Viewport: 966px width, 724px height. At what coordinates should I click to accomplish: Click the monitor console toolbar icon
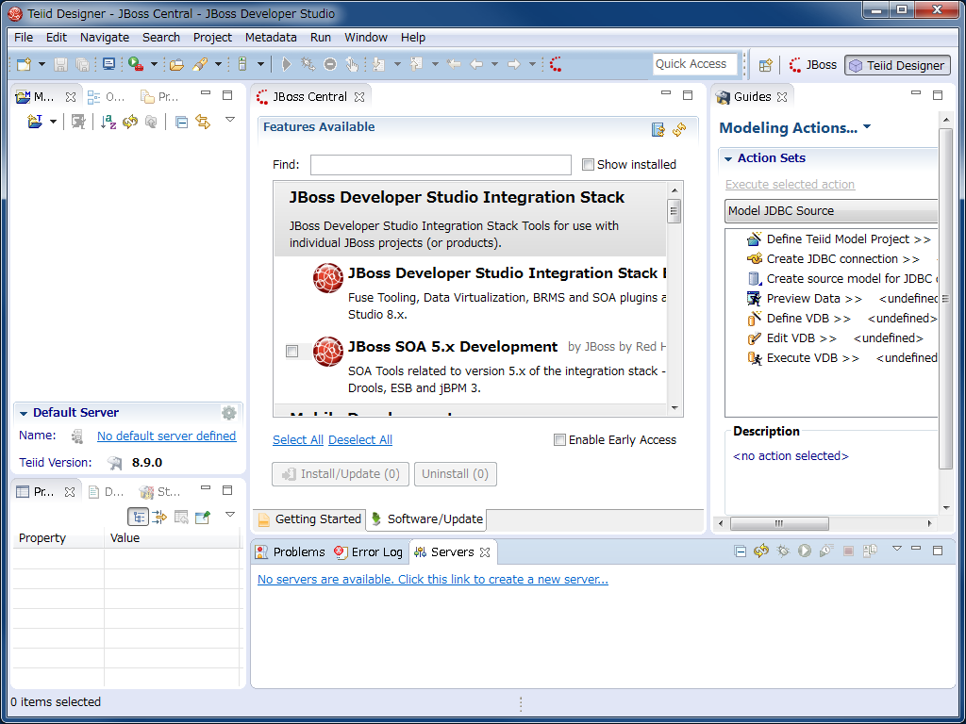(x=109, y=64)
